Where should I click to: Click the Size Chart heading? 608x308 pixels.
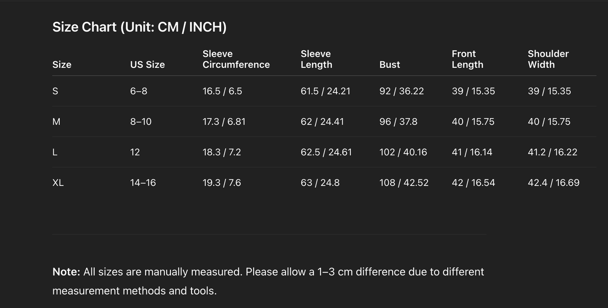pyautogui.click(x=139, y=27)
